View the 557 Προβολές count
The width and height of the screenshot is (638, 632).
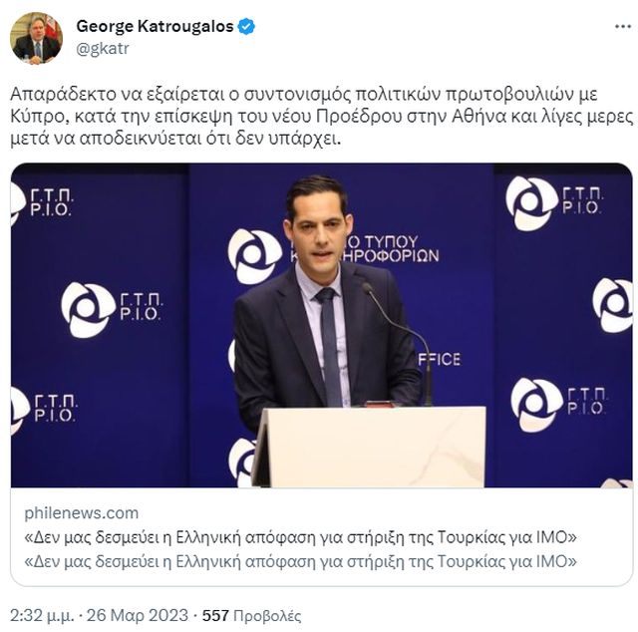[251, 615]
